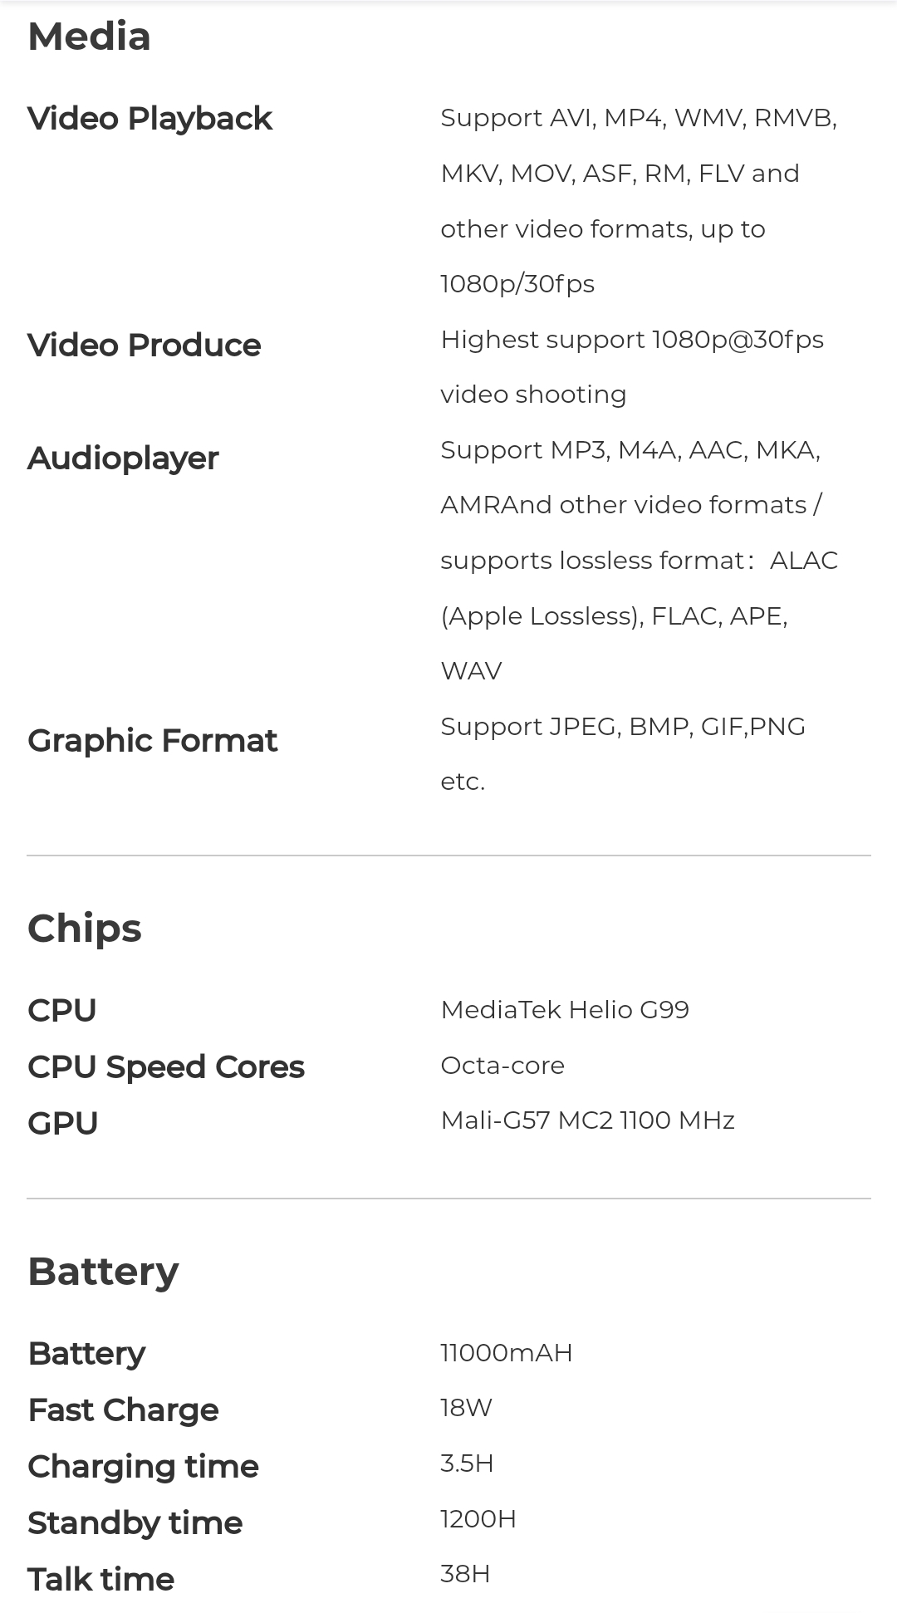
Task: Select the 38H Talk time value
Action: point(465,1574)
